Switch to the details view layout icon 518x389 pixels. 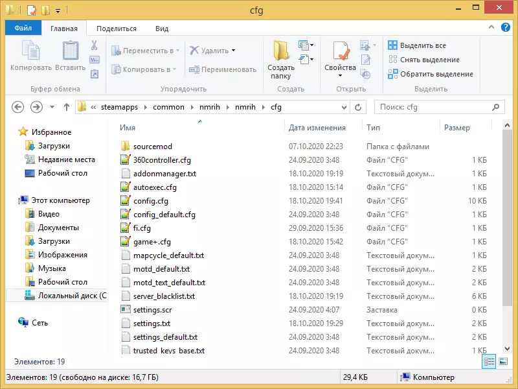[x=489, y=361]
